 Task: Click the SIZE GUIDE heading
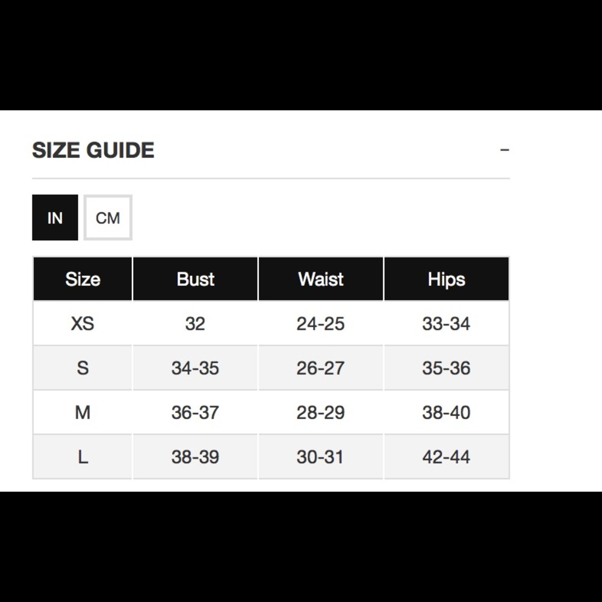click(93, 150)
